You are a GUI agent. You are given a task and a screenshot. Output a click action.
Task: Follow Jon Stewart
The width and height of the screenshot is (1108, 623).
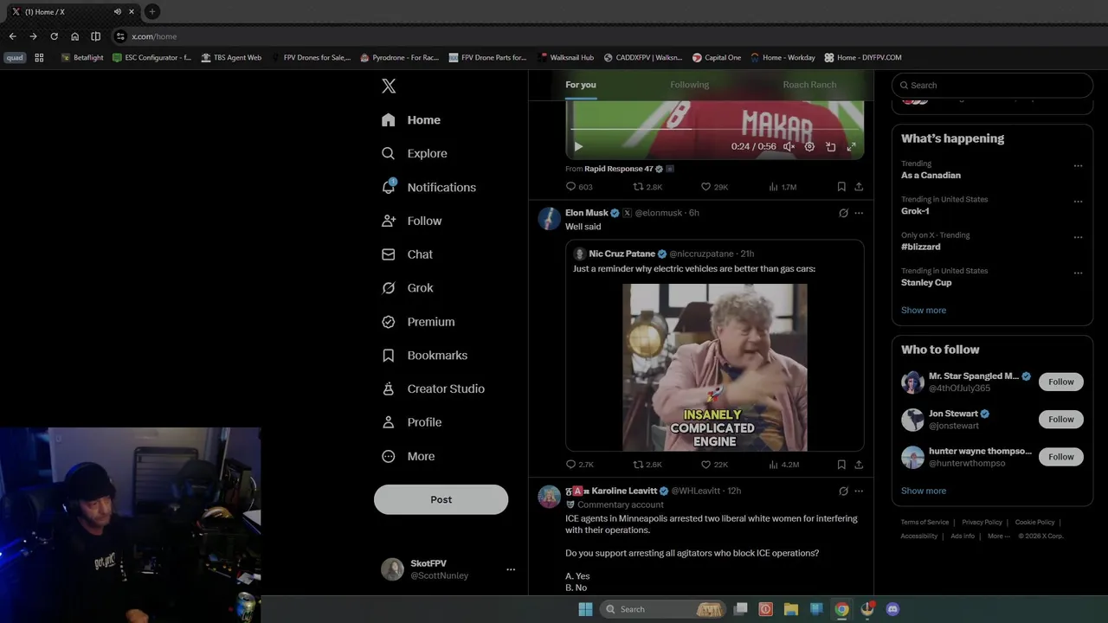coord(1060,419)
